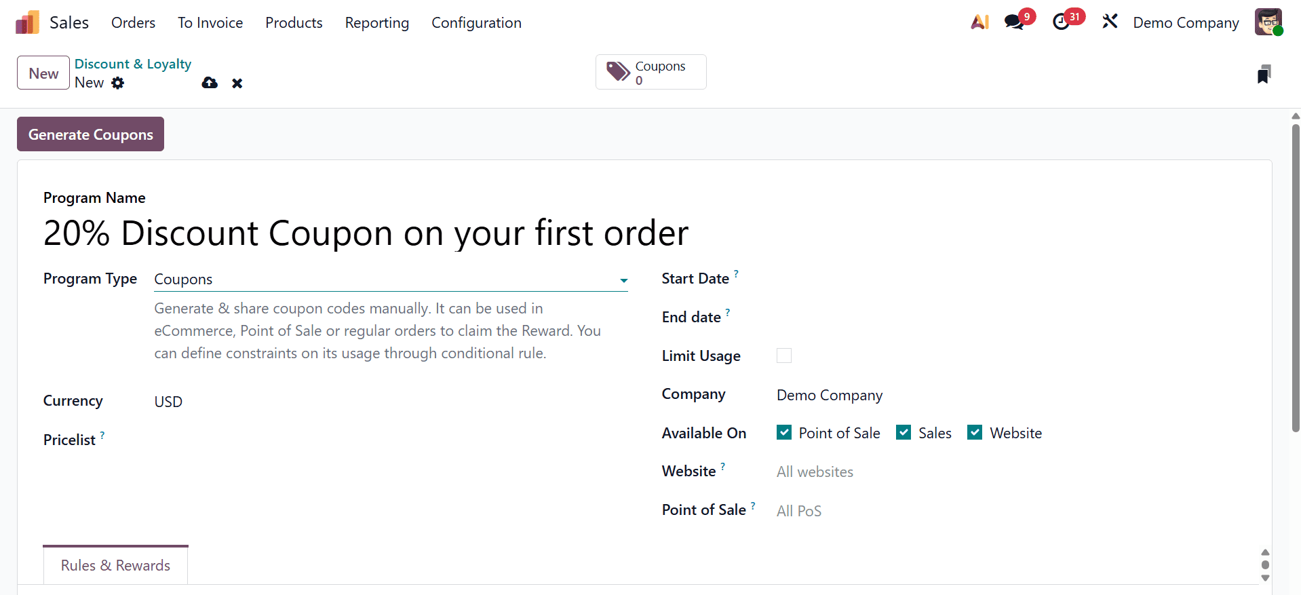Viewport: 1301px width, 595px height.
Task: Open the Products menu
Action: pyautogui.click(x=294, y=22)
